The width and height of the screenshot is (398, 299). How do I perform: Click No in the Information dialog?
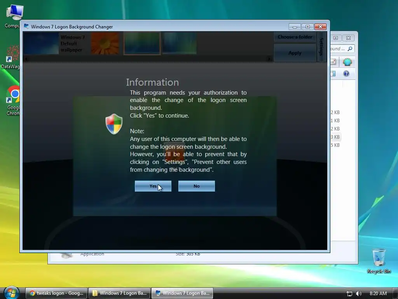click(x=196, y=186)
